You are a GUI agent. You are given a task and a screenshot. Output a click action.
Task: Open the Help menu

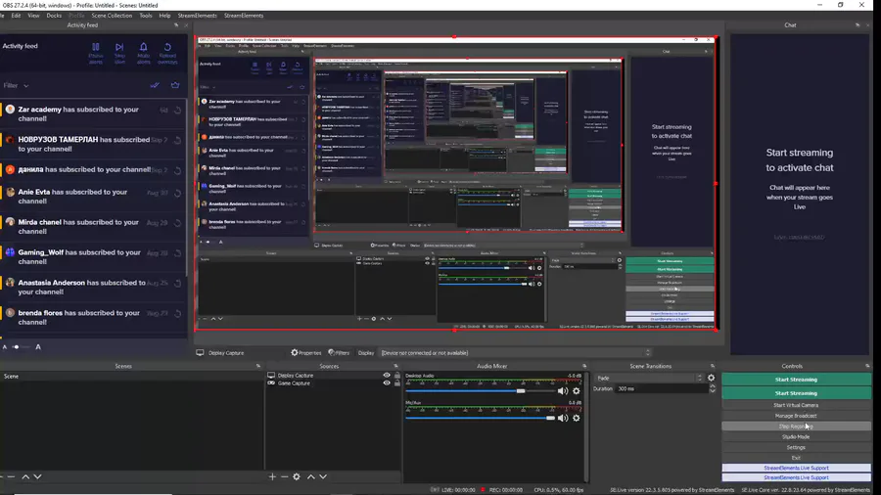click(164, 16)
